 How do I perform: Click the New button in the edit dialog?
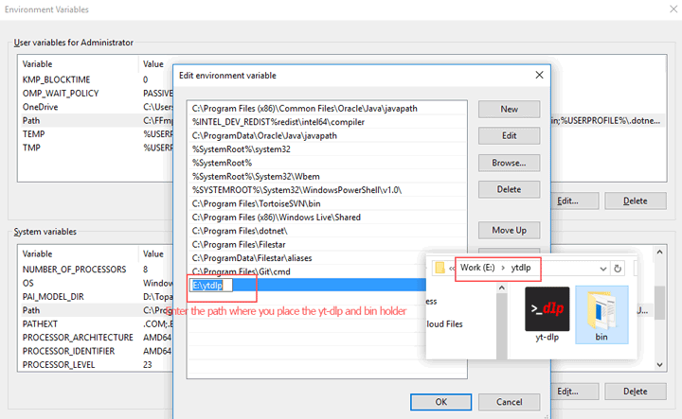click(509, 109)
